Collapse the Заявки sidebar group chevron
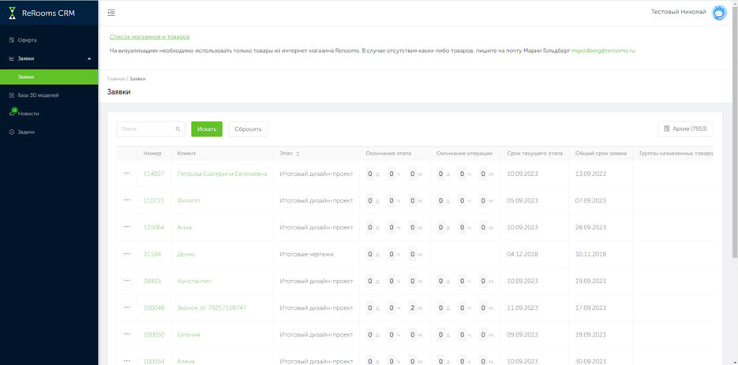The height and width of the screenshot is (365, 738). pyautogui.click(x=89, y=59)
